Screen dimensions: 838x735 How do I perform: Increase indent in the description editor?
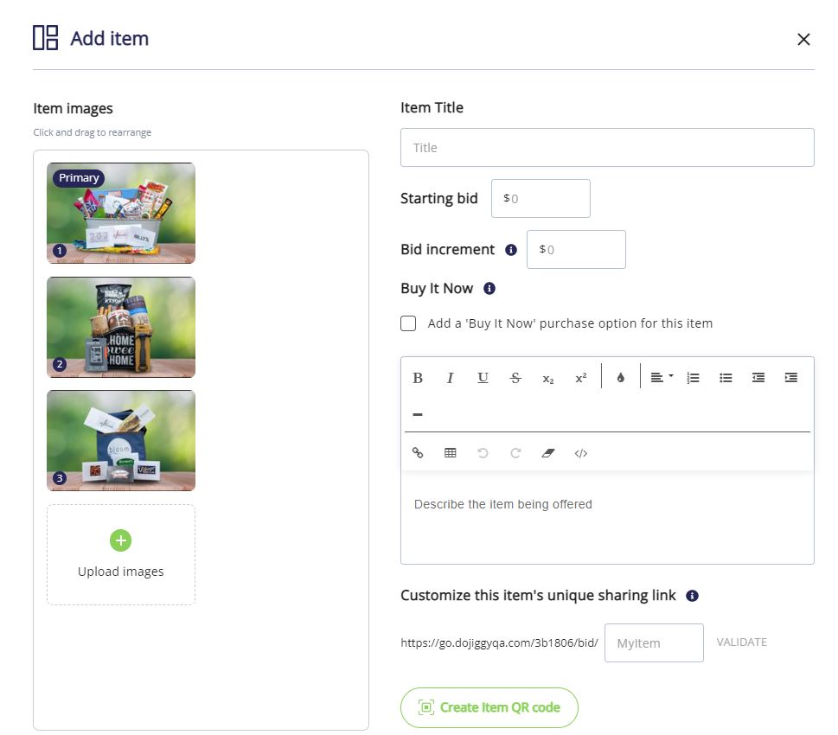tap(791, 378)
